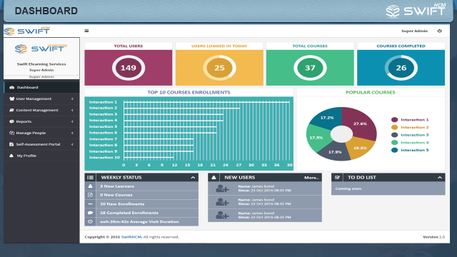The image size is (457, 257).
Task: Click the 17.2% pie chart slice
Action: pyautogui.click(x=327, y=118)
